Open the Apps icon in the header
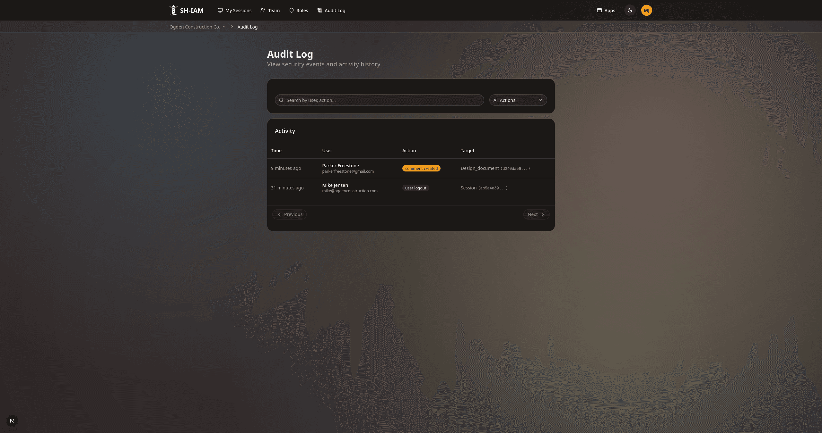 599,10
